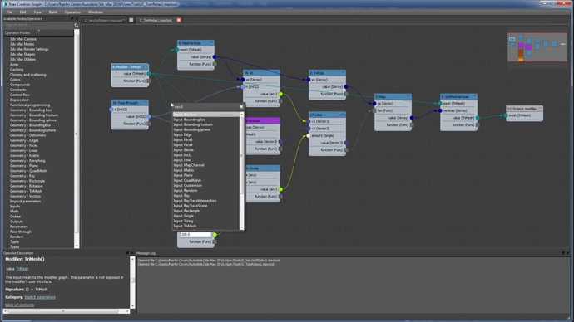Click the graph minimap overview
The width and height of the screenshot is (574, 322).
pos(537,47)
